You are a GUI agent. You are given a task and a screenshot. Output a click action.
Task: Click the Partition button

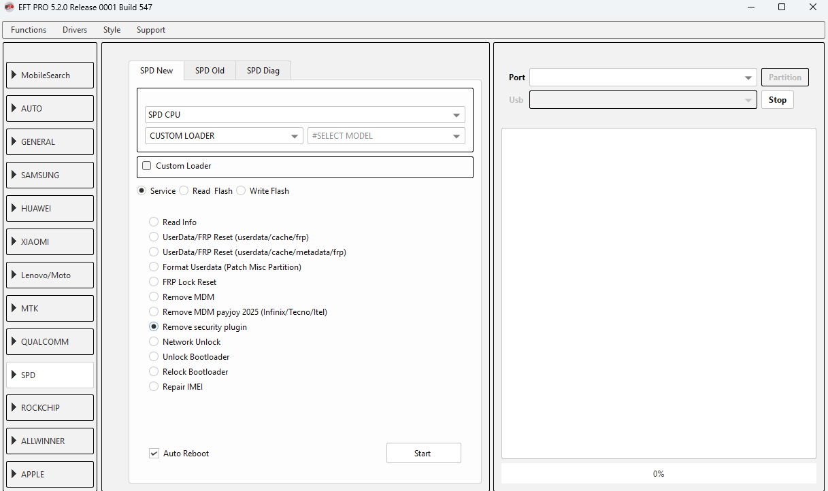tap(785, 78)
